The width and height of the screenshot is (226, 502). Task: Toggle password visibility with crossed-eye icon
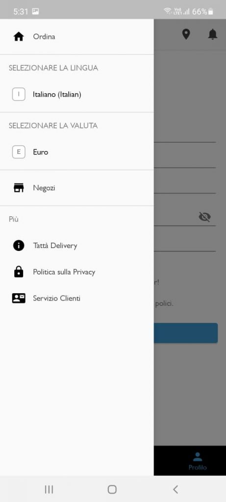(x=204, y=217)
